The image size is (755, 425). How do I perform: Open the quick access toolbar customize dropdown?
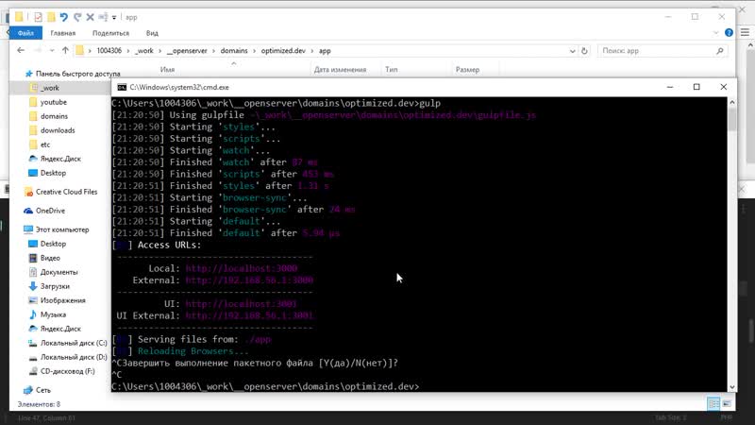tap(114, 17)
